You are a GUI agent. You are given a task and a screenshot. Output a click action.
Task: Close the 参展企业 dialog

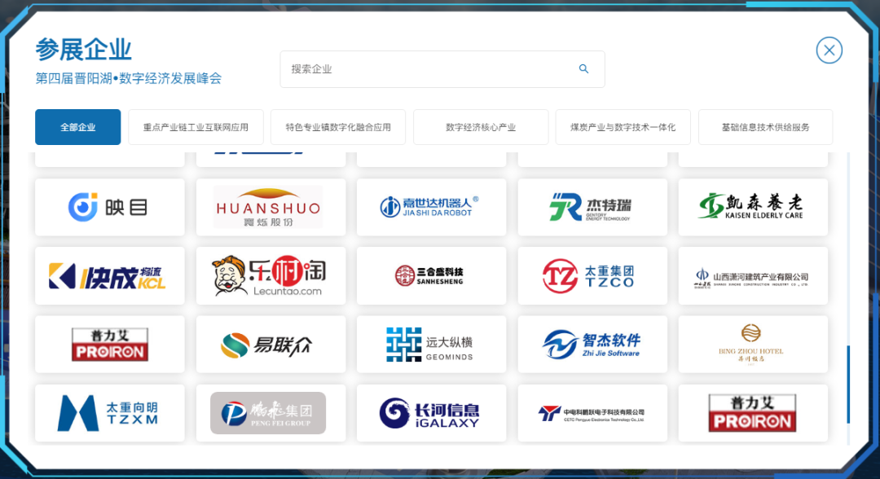point(829,51)
